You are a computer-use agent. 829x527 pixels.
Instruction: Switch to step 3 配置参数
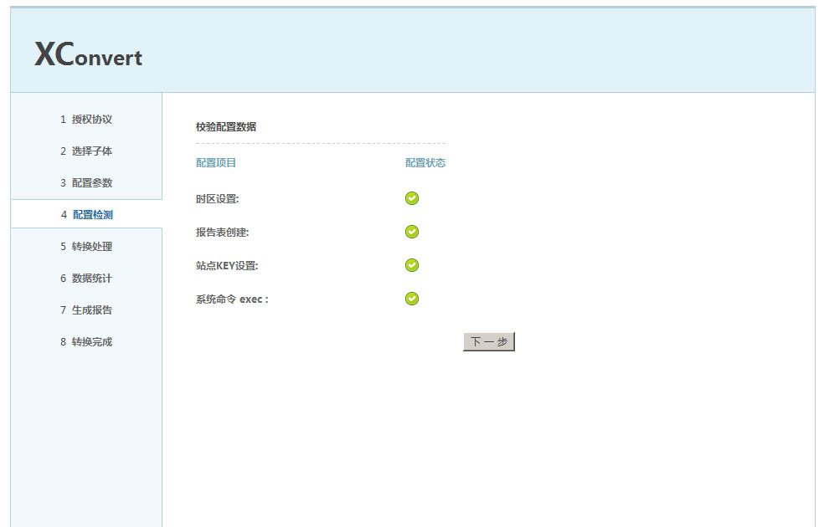(x=86, y=183)
